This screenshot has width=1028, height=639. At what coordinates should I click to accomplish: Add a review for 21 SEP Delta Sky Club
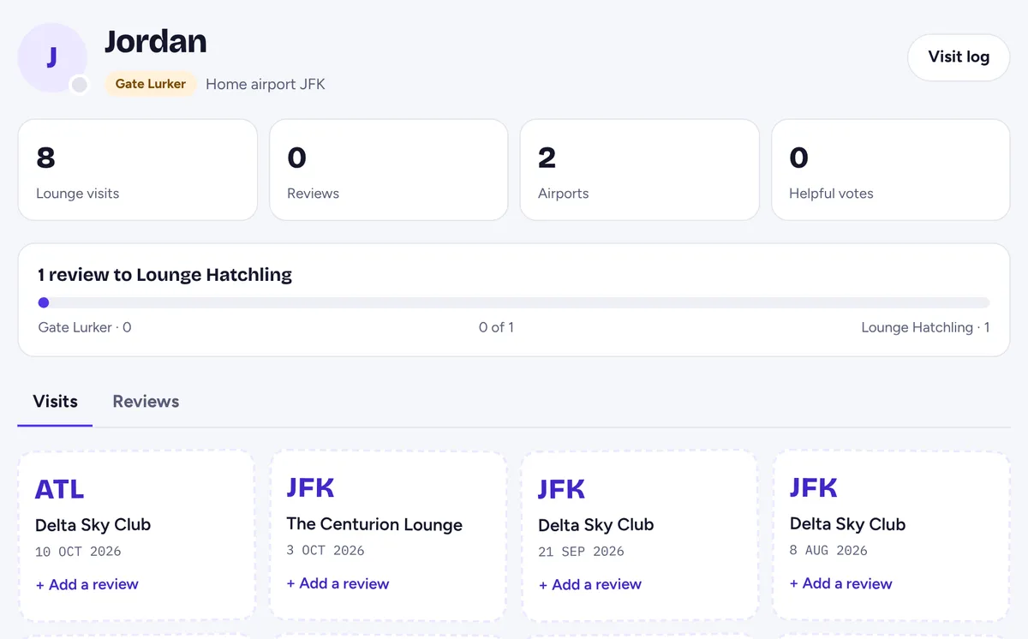590,584
